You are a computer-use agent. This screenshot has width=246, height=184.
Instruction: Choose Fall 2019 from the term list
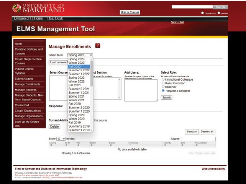[x=79, y=123]
